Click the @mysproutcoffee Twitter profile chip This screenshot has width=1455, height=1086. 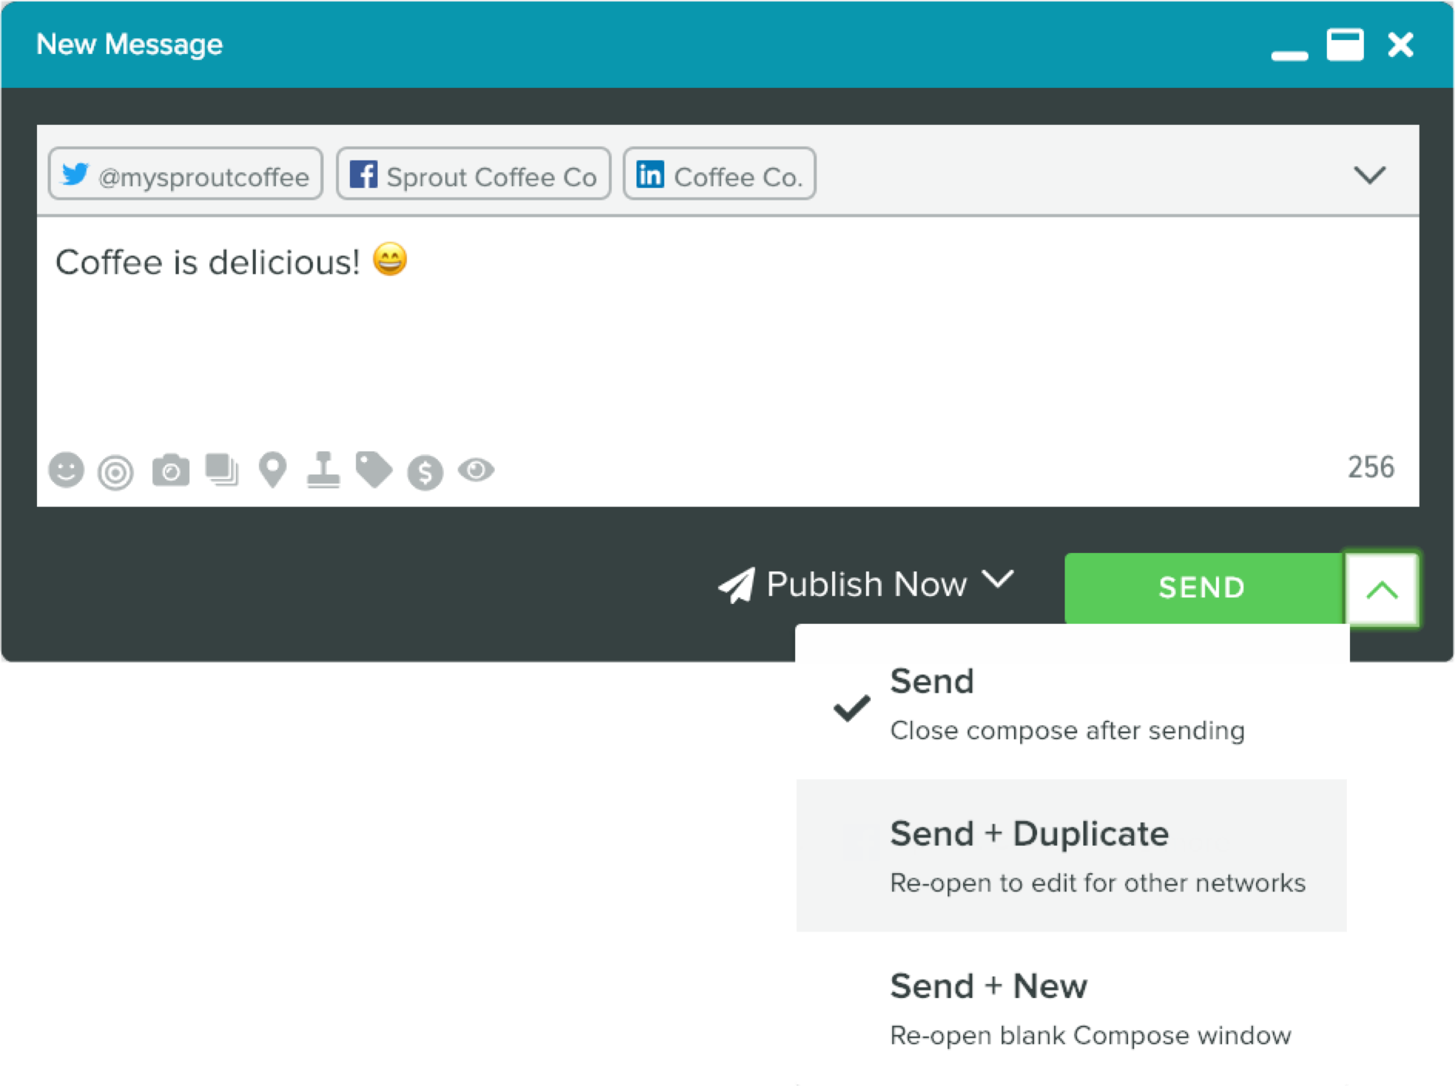tap(186, 174)
